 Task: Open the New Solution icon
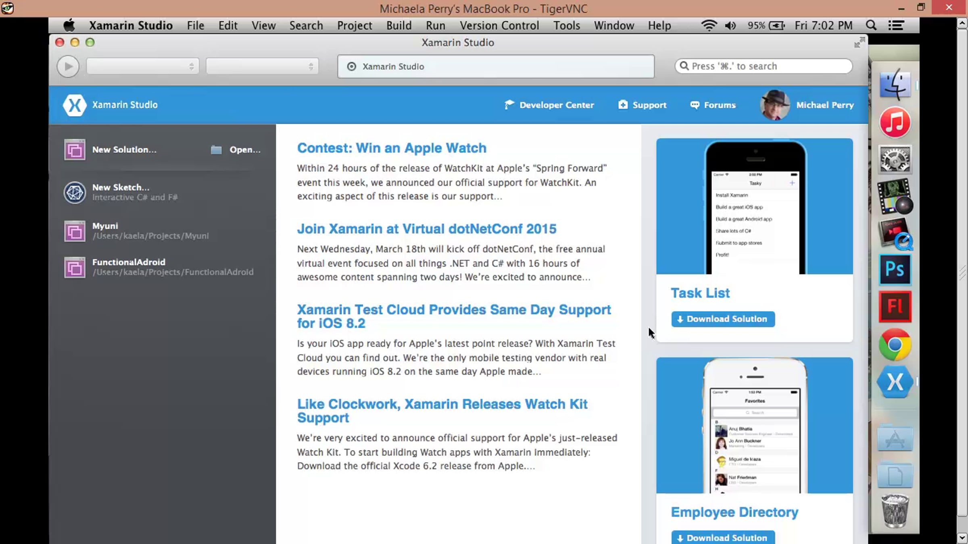coord(75,150)
